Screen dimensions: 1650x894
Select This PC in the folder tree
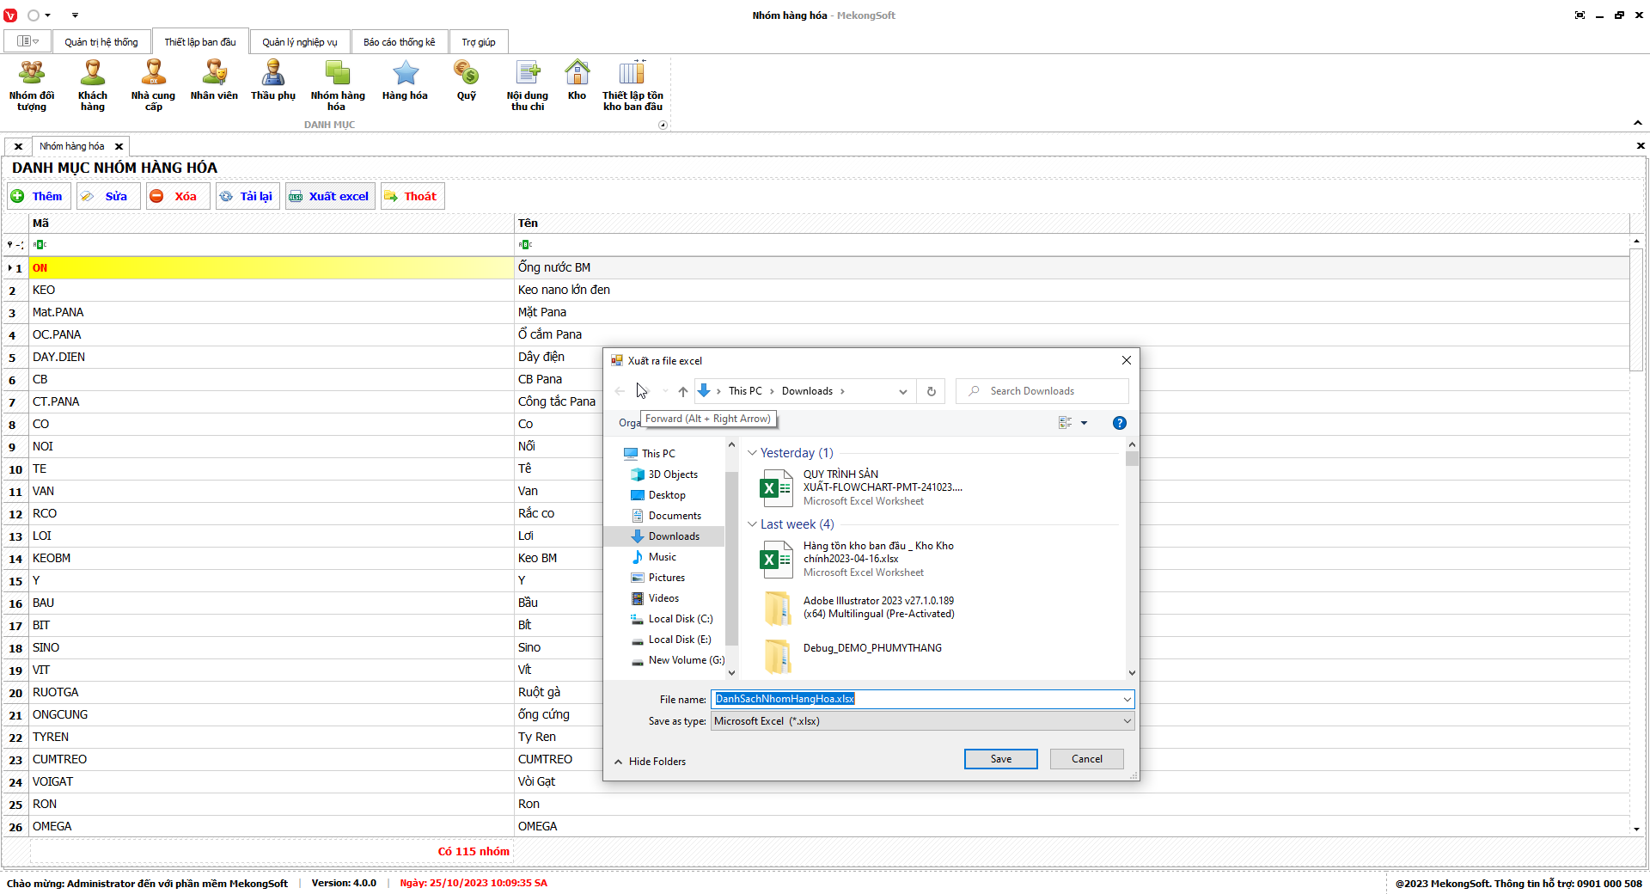tap(658, 454)
